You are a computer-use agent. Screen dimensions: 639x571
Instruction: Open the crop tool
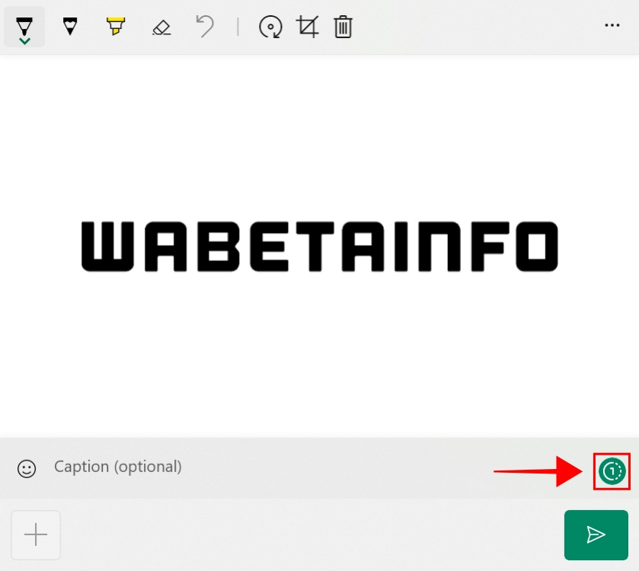(x=307, y=27)
